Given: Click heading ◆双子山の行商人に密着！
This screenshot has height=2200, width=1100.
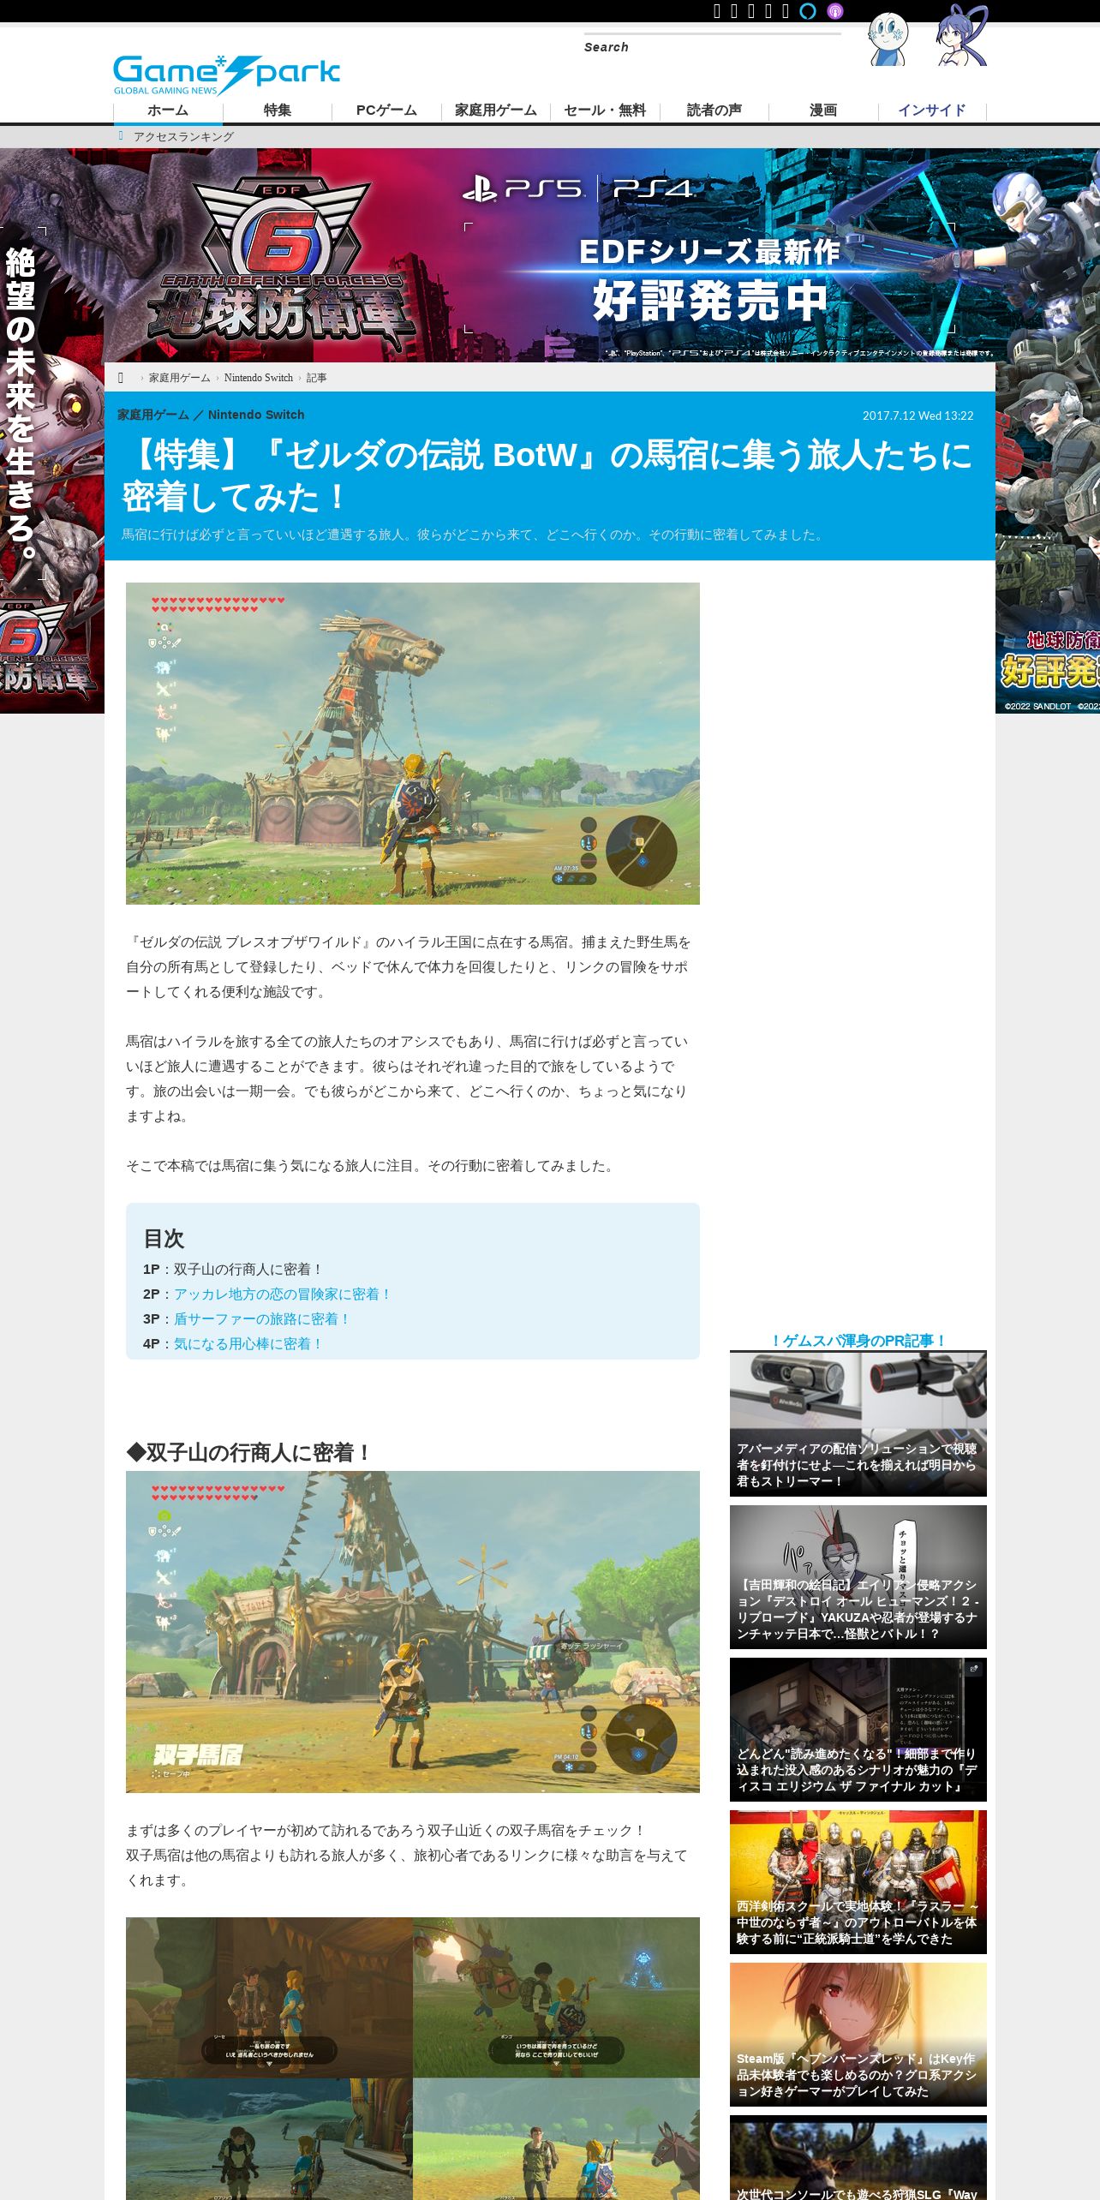Looking at the screenshot, I should [x=248, y=1452].
